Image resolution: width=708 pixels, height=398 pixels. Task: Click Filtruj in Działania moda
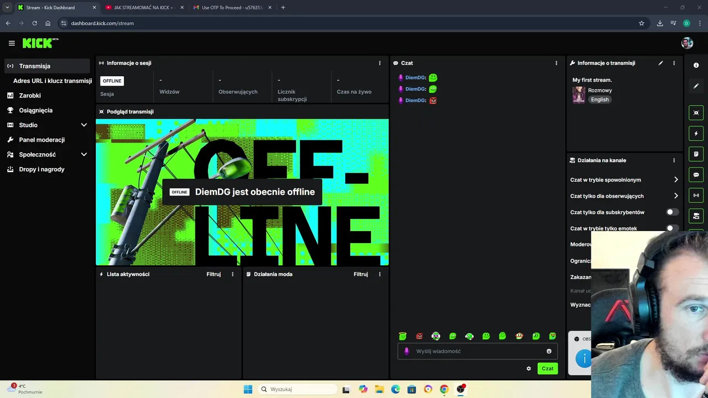pos(361,274)
